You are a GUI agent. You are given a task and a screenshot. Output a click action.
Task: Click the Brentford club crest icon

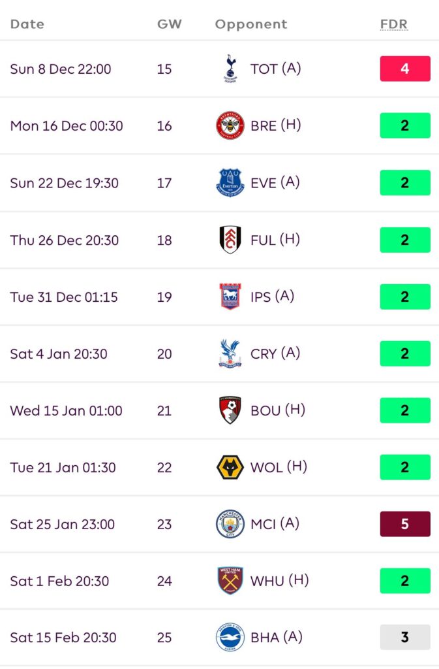pos(230,125)
